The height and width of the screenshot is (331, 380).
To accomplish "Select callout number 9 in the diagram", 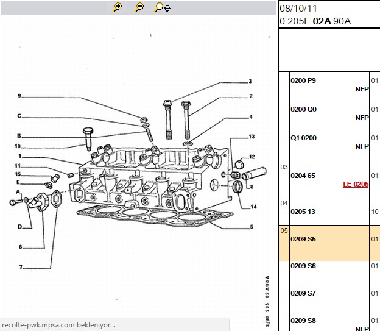I will point(19,96).
